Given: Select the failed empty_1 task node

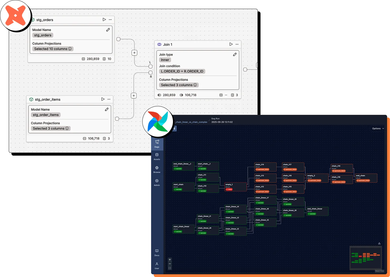Looking at the screenshot, I should (x=236, y=187).
